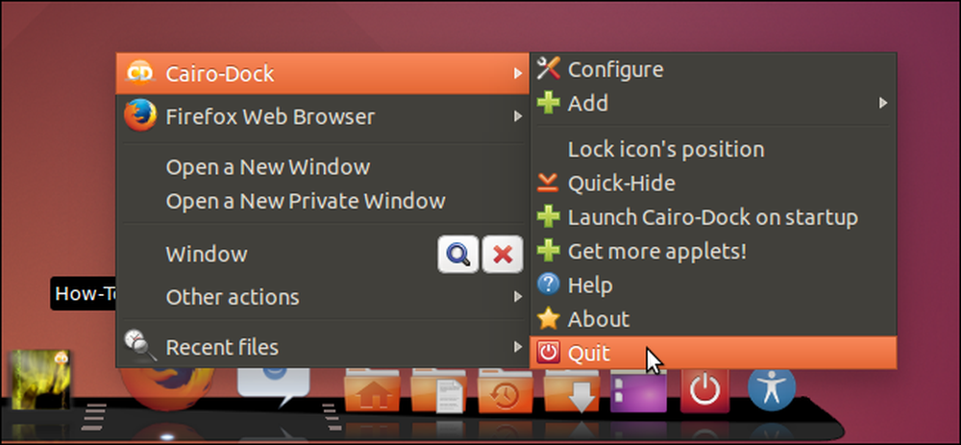Click the red power dock icon

704,390
